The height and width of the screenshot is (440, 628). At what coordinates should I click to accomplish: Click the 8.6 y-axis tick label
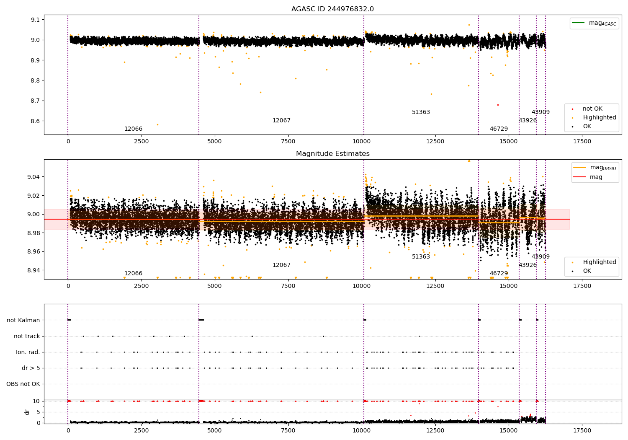point(35,121)
